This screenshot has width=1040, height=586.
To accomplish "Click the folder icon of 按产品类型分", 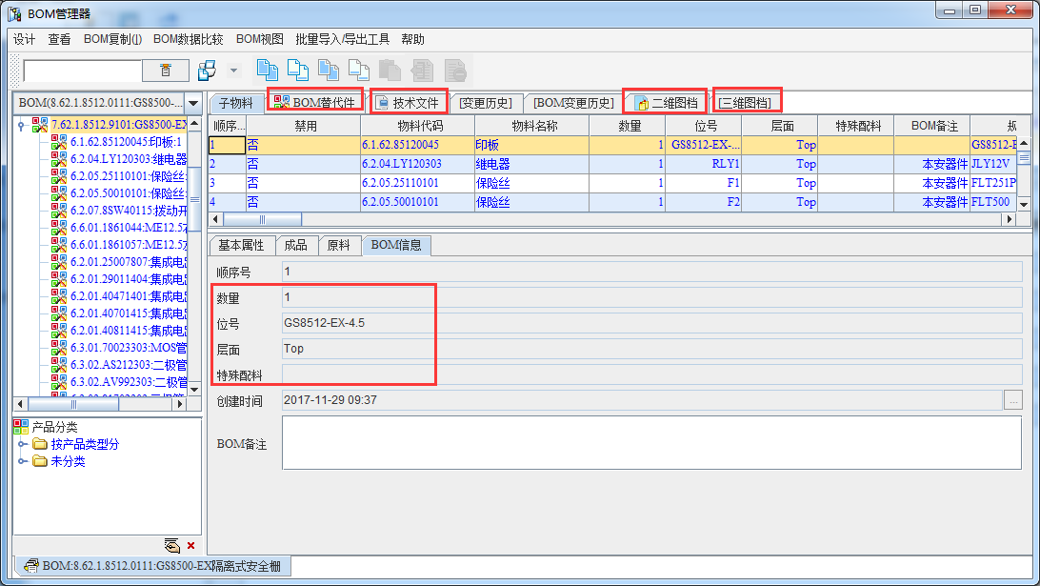I will [x=40, y=444].
